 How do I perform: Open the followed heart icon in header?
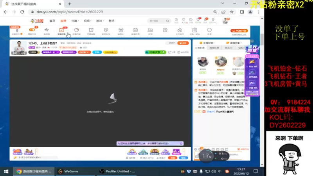point(183,20)
